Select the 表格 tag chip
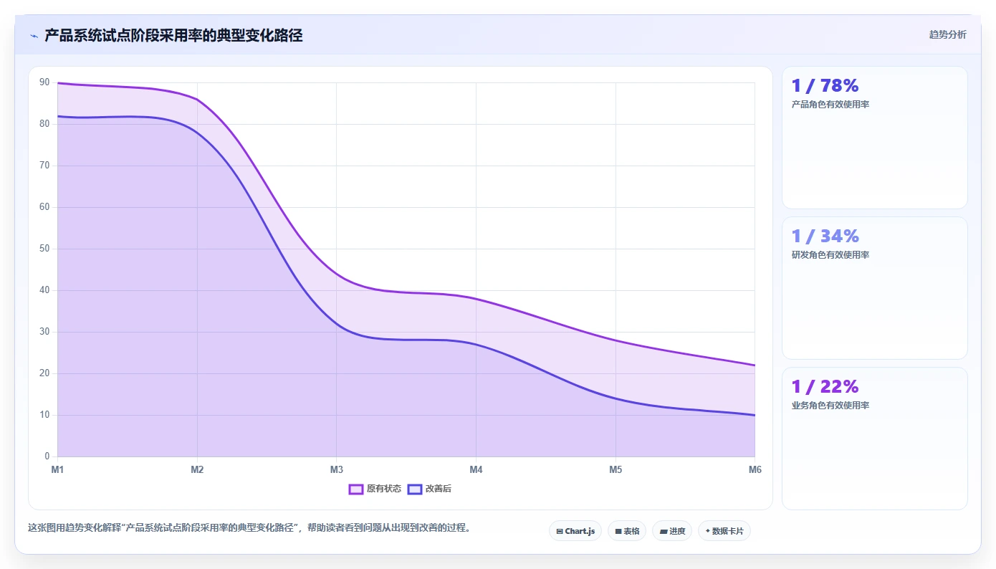The width and height of the screenshot is (996, 569). [627, 531]
